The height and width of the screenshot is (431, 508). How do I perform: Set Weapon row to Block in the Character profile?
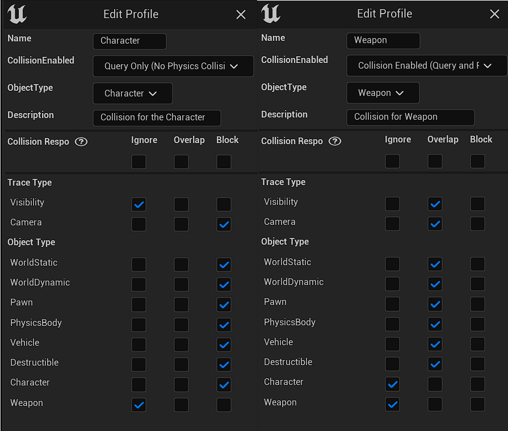(224, 405)
